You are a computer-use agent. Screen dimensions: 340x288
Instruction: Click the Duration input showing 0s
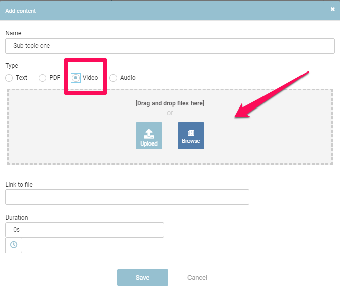point(84,230)
